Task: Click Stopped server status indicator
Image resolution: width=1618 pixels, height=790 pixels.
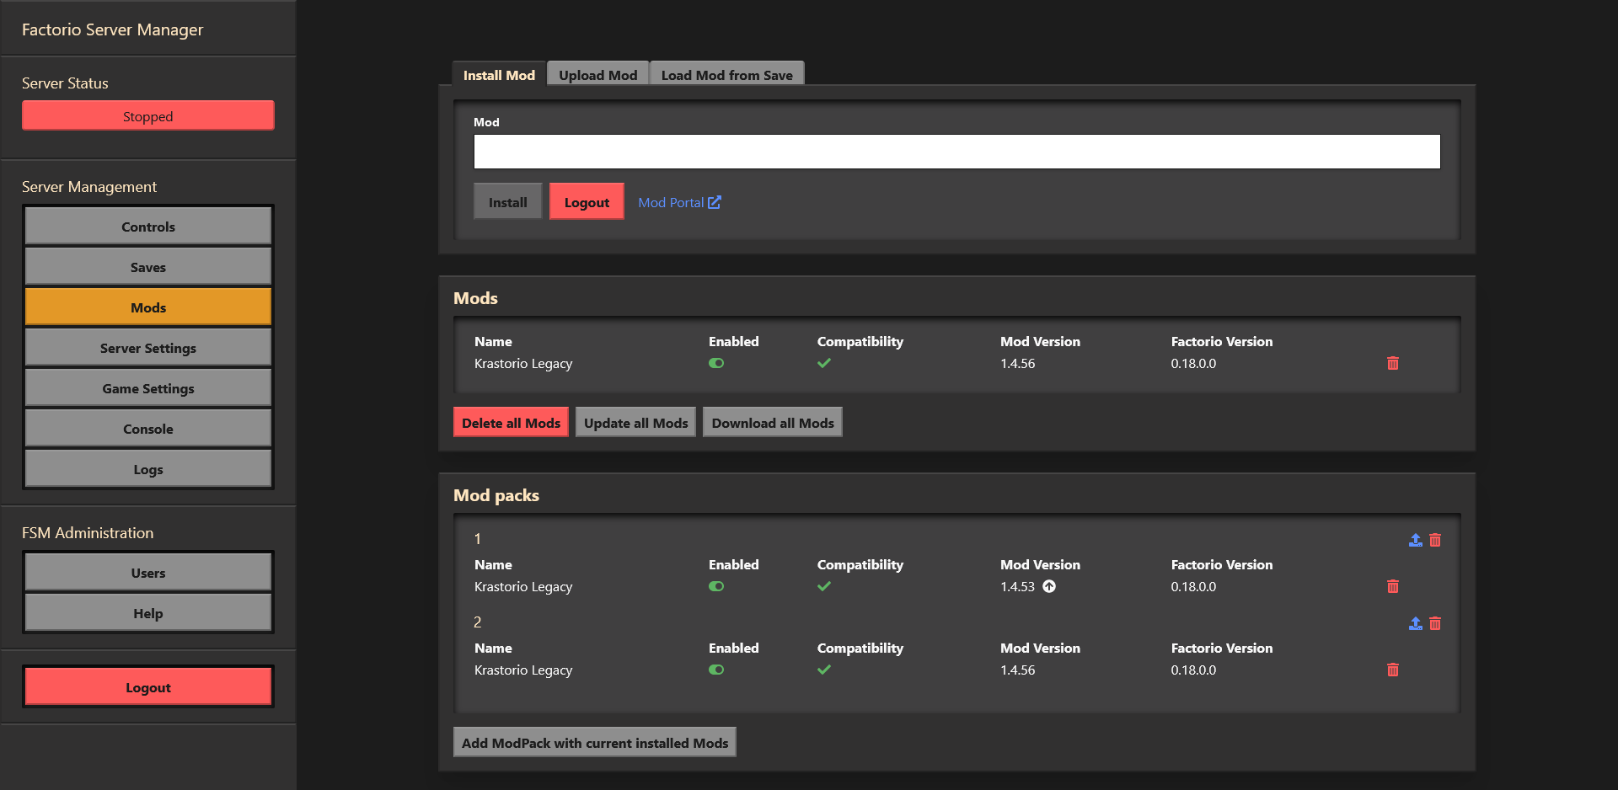Action: point(148,116)
